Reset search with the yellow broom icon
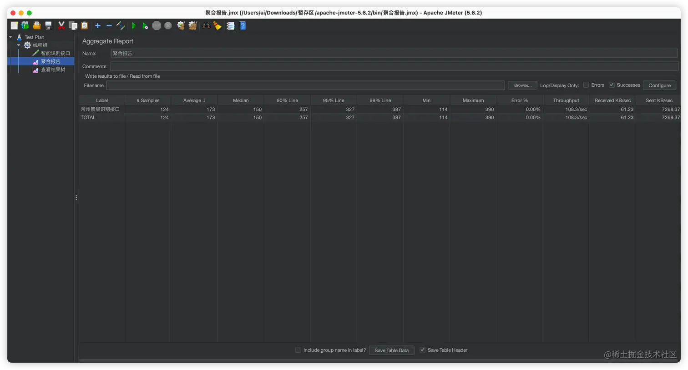Image resolution: width=688 pixels, height=370 pixels. click(218, 26)
